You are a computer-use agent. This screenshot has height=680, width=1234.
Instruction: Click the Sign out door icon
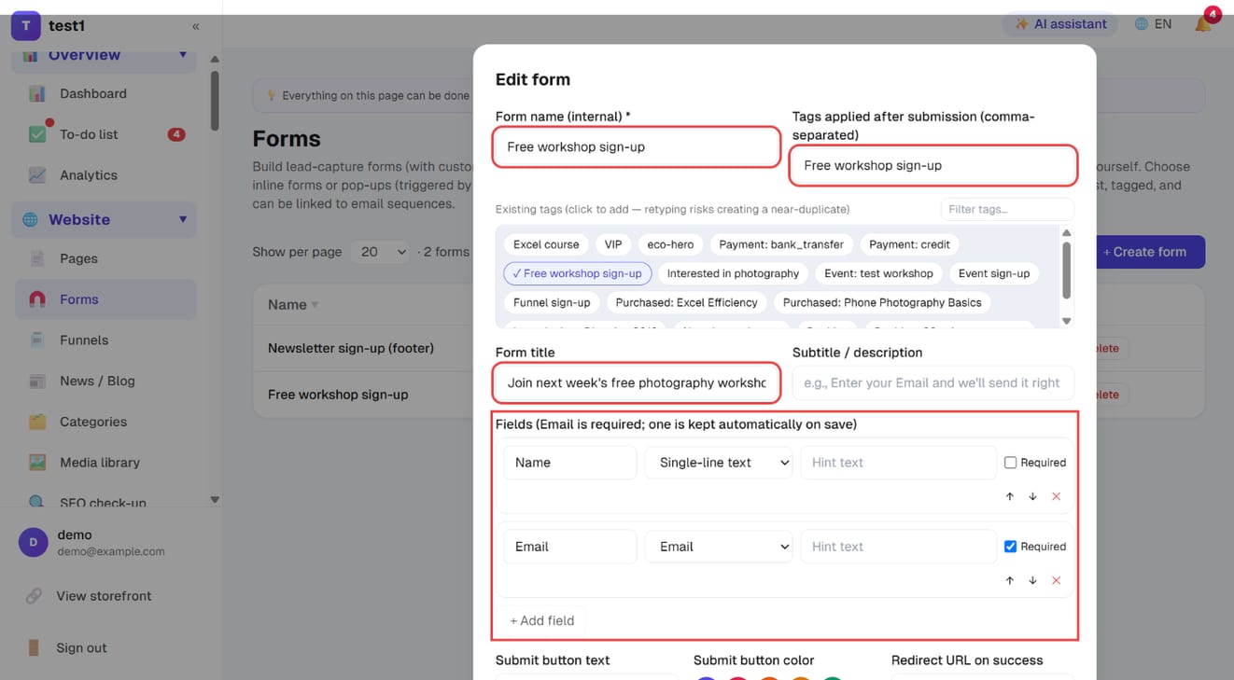[x=34, y=648]
